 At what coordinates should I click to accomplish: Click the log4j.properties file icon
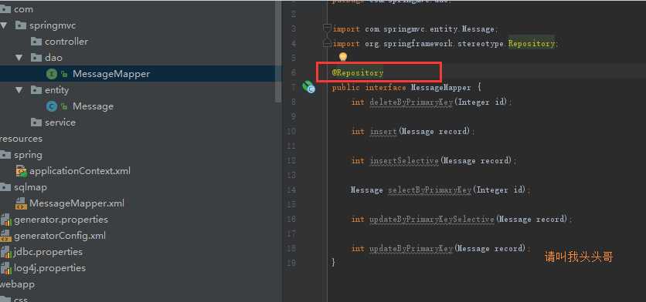(5, 269)
